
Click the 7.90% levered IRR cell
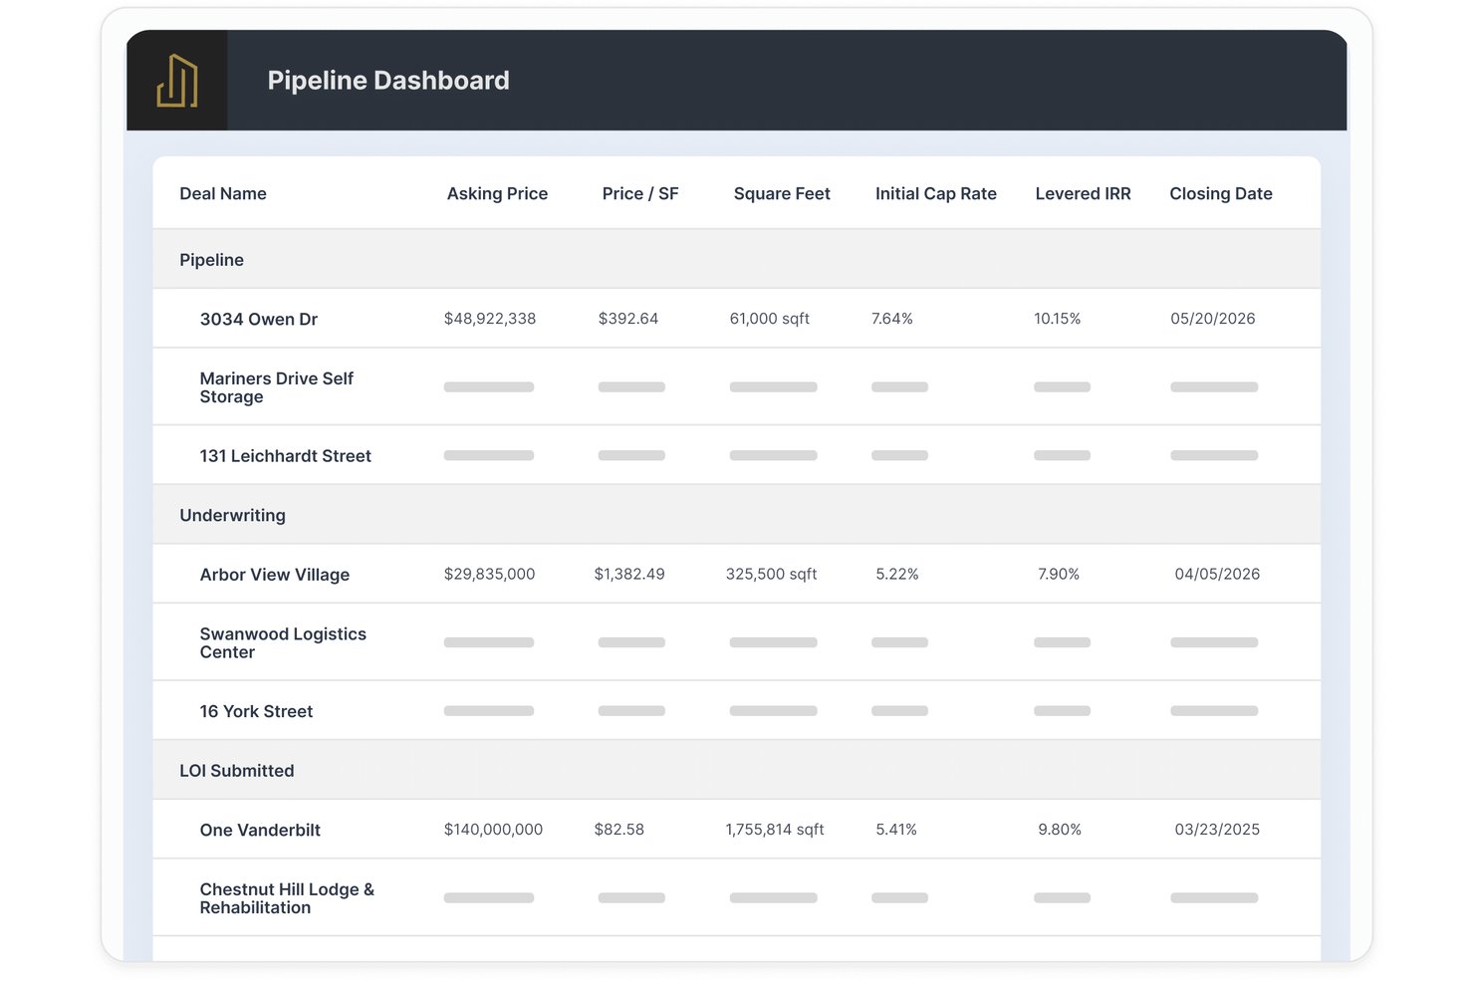point(1059,575)
